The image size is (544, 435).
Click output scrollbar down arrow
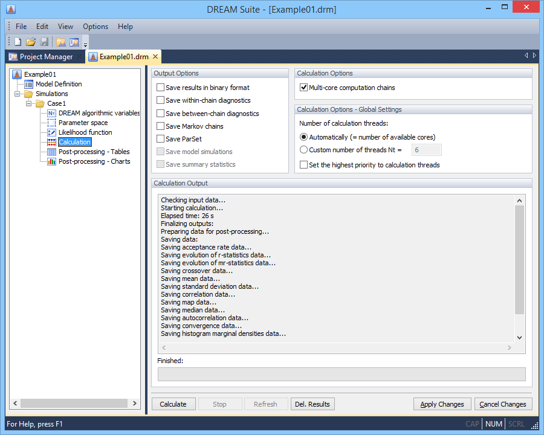point(519,338)
